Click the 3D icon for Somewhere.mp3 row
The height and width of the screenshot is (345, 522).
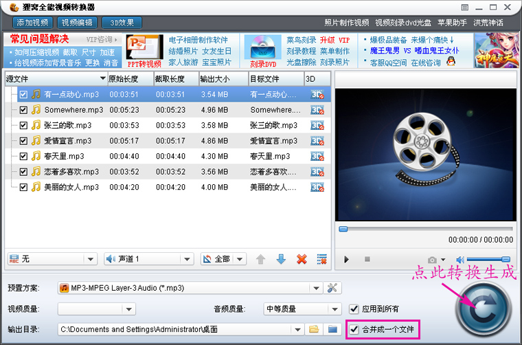[317, 110]
